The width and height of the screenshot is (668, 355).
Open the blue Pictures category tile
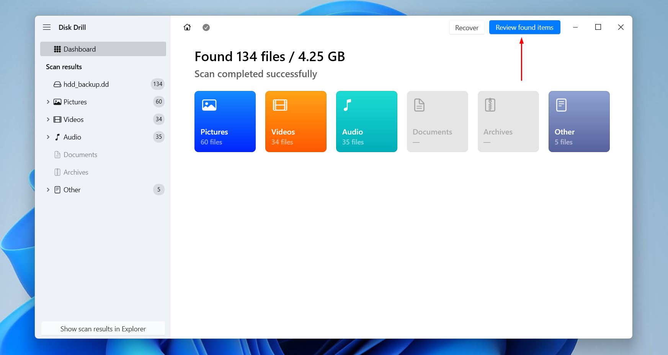click(225, 122)
